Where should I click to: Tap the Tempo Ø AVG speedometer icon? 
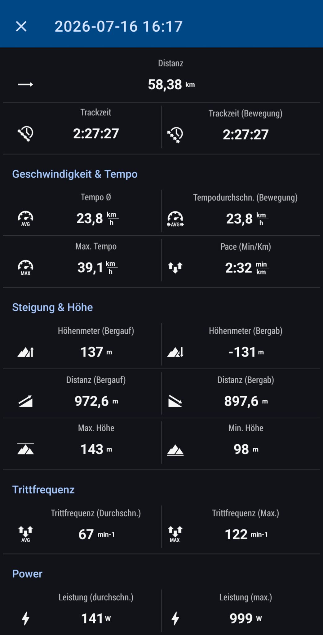(x=25, y=219)
